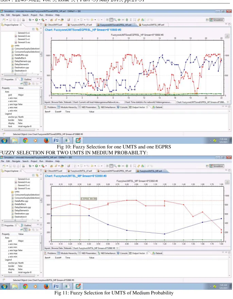This screenshot has height=299, width=233.
Task: Open Run dropdown arrow in FuzzyoneUMTSoneEGPRSL_HP window toolbar
Action: click(x=39, y=20)
